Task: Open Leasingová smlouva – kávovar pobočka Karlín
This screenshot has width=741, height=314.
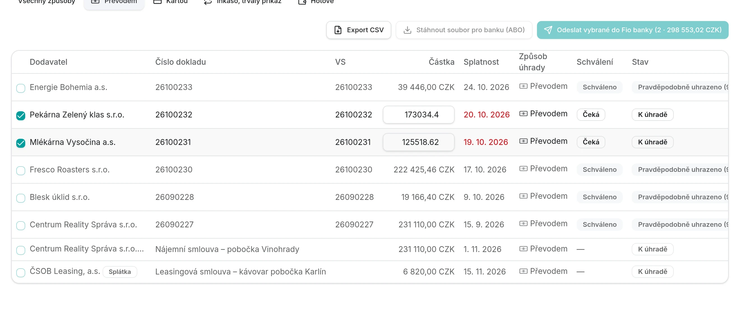Action: click(240, 272)
